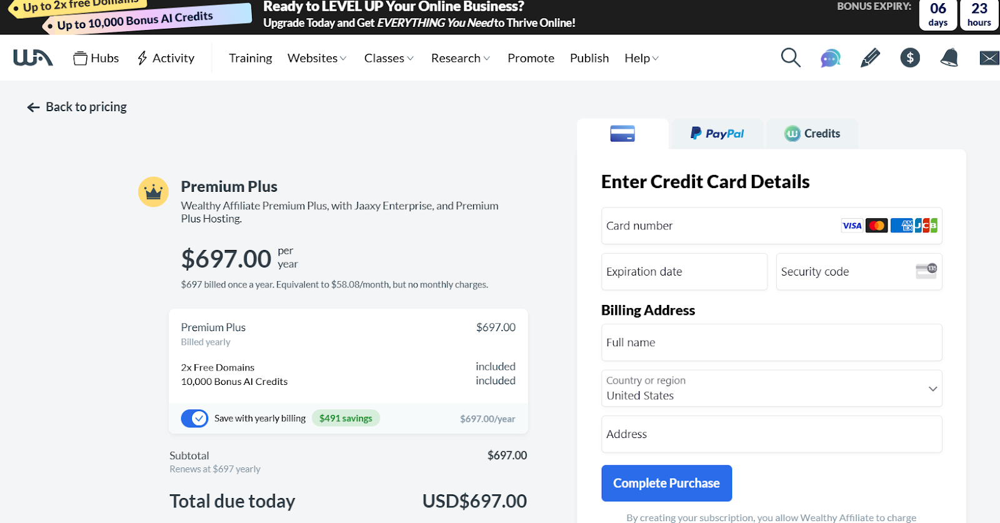Click the Premium Plus crown icon
This screenshot has height=523, width=1000.
coord(154,192)
